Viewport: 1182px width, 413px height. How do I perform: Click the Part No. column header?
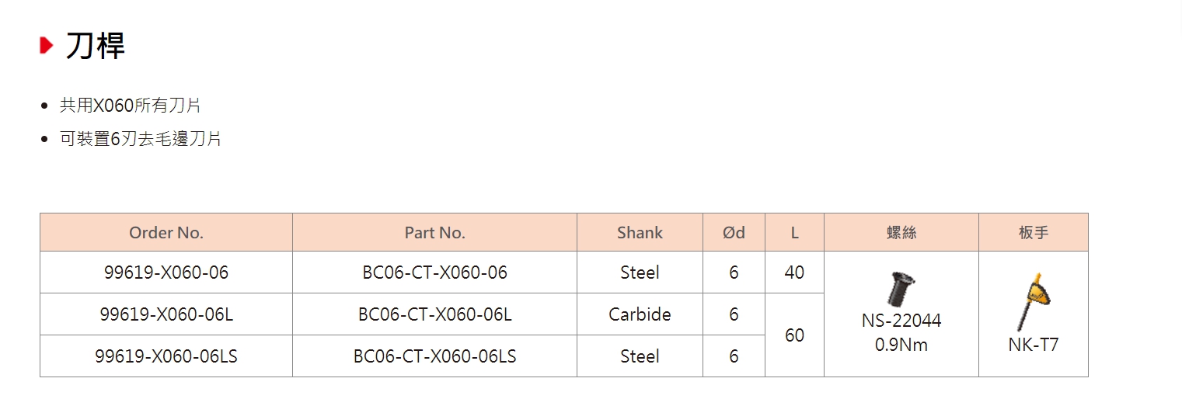(435, 232)
